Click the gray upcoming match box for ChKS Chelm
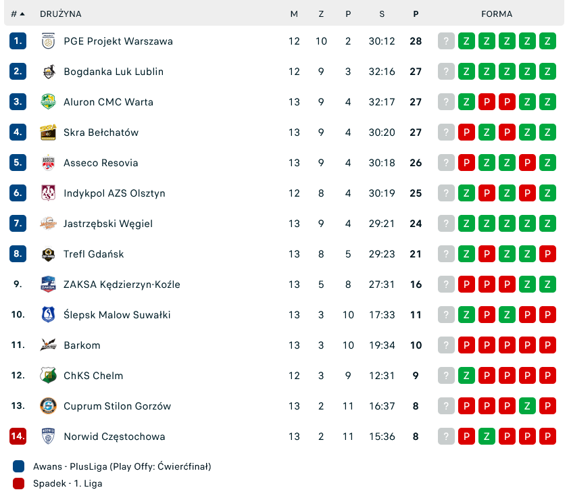Screen dimensions: 569x494 [x=446, y=376]
